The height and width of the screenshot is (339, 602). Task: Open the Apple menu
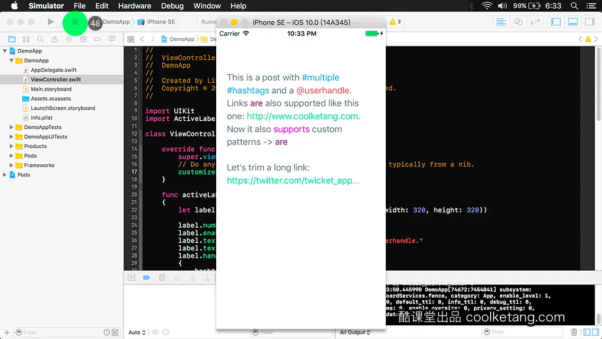(x=14, y=6)
